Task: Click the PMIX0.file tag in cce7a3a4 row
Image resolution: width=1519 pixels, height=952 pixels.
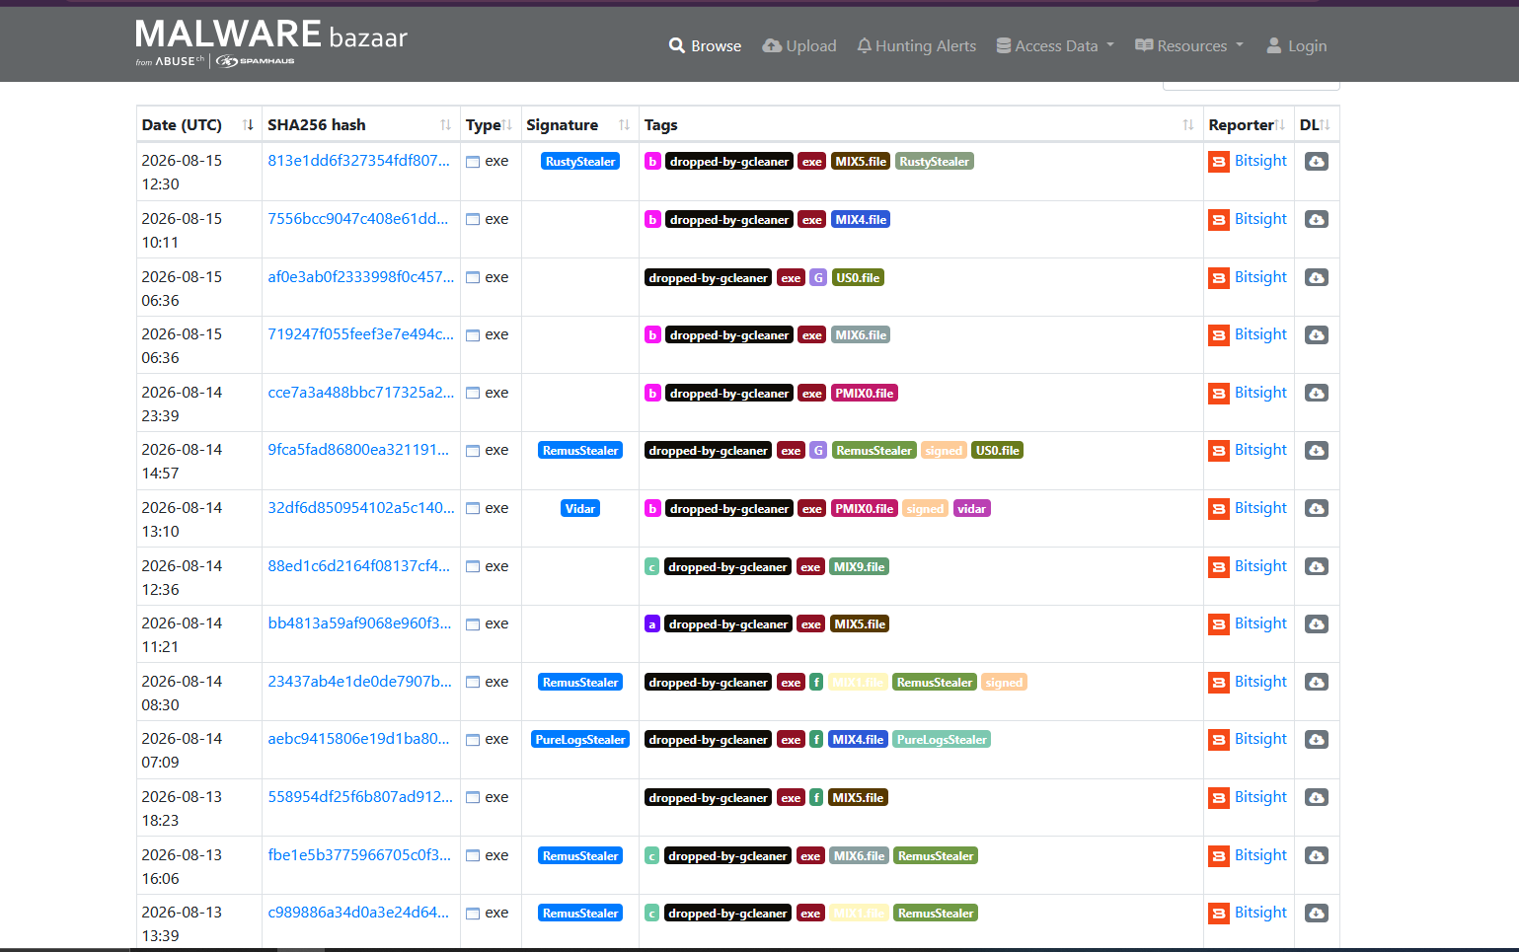Action: (865, 394)
